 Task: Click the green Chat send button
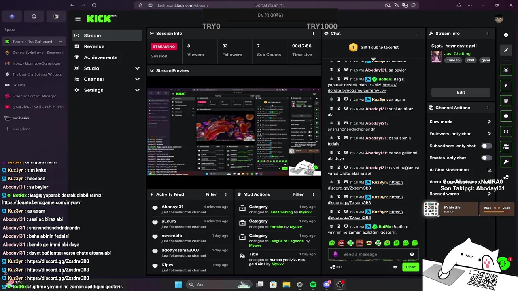(x=411, y=267)
